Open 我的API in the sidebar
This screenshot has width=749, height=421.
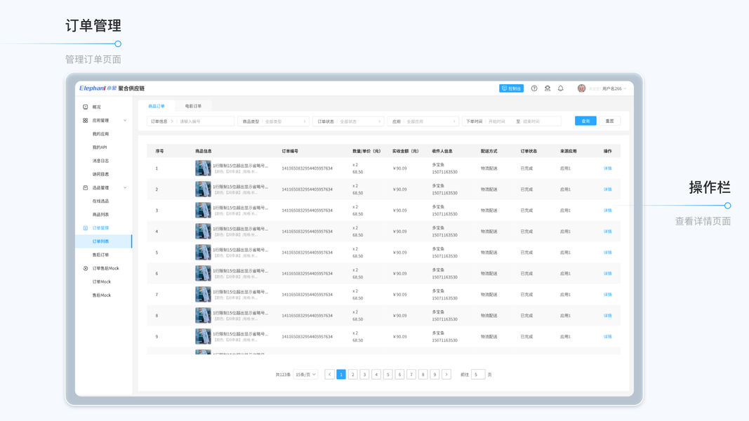[100, 147]
